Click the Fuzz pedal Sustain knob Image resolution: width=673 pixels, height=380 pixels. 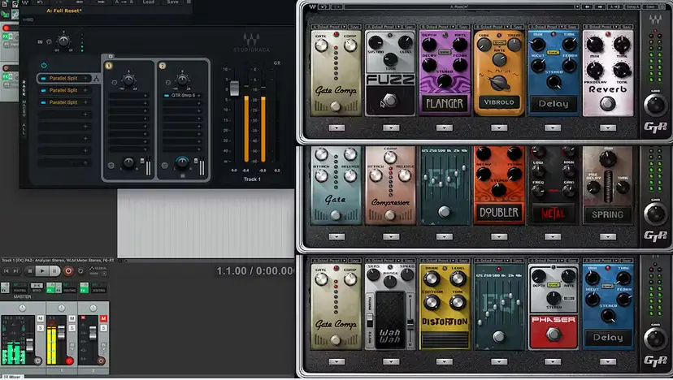point(376,42)
